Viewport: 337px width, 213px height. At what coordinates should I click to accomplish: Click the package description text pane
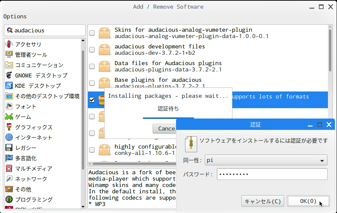(x=132, y=188)
